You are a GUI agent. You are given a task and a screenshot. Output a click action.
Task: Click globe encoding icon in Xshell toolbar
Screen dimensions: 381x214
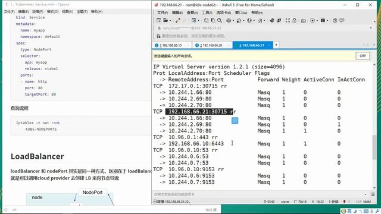(249, 20)
